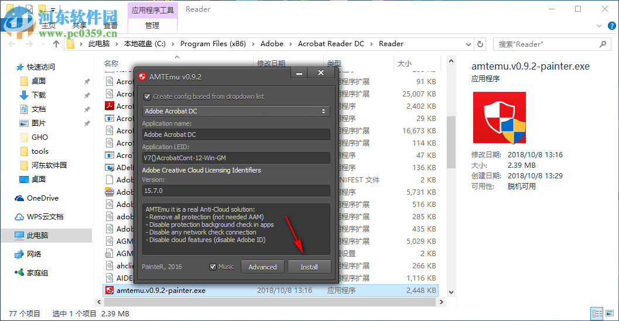Click the 网络 network icon
The image size is (619, 321).
(19, 254)
